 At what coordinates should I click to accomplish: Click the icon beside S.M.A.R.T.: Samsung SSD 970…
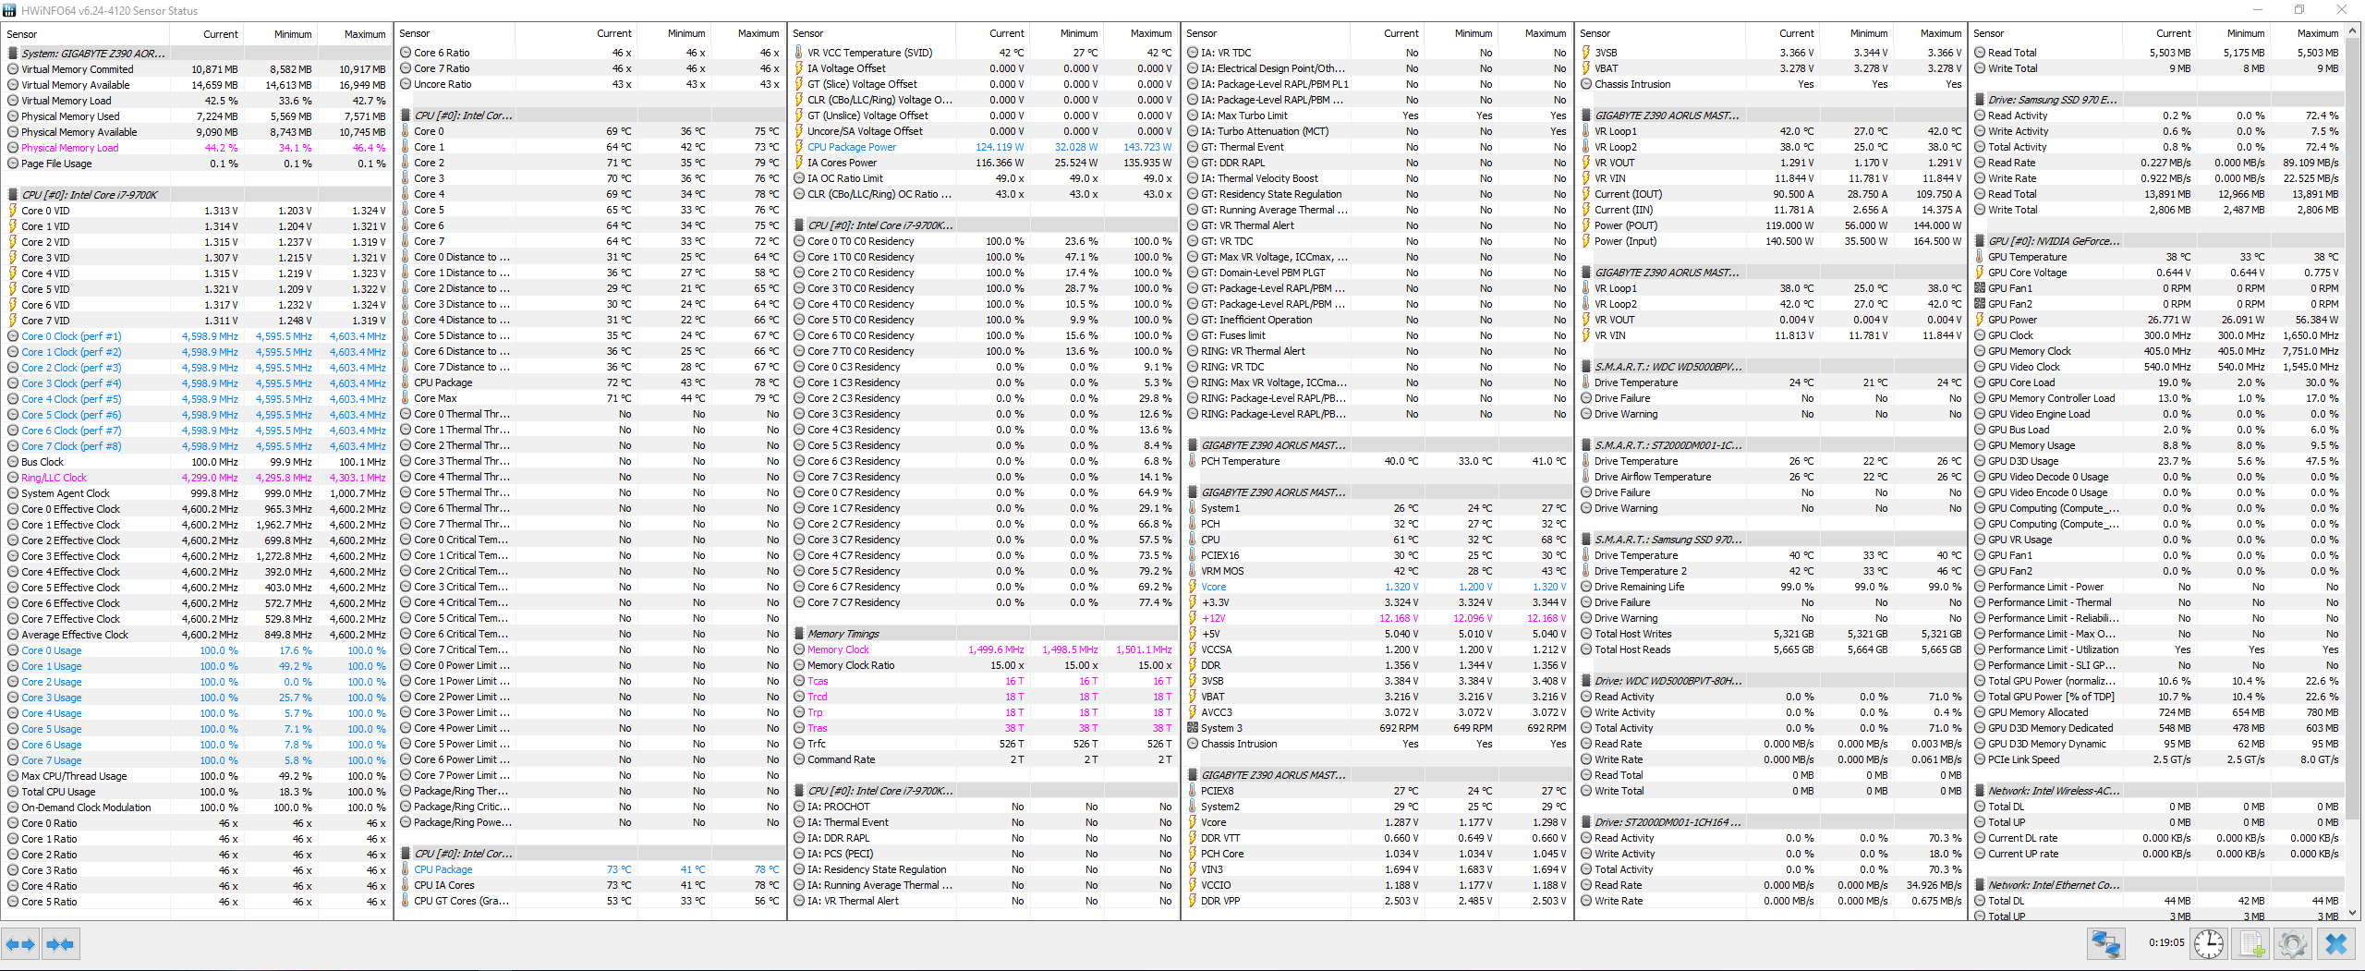(1586, 540)
